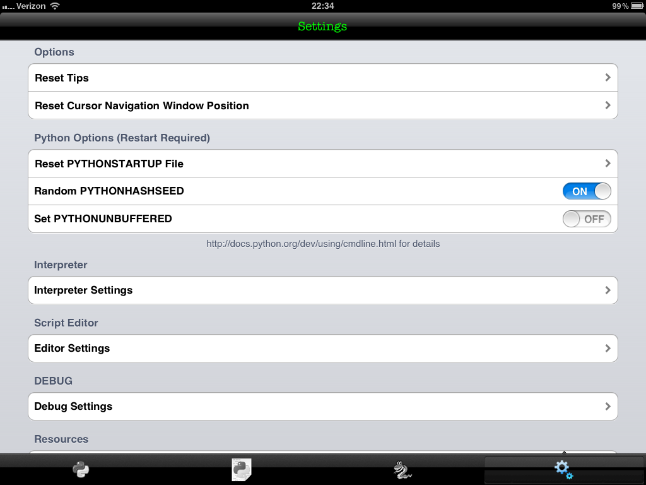
Task: Tap the battery indicator icon
Action: (x=637, y=6)
